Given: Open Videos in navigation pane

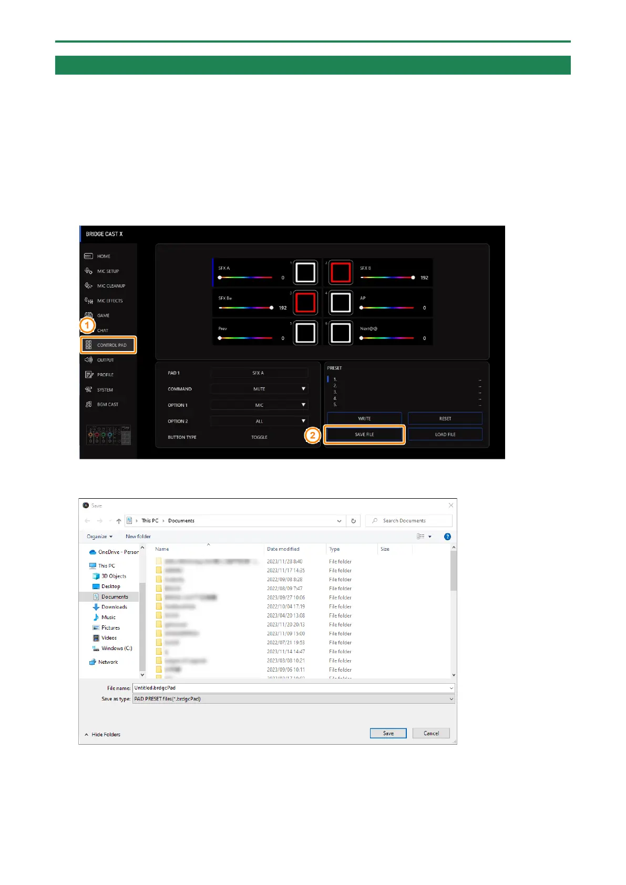Looking at the screenshot, I should (x=105, y=638).
